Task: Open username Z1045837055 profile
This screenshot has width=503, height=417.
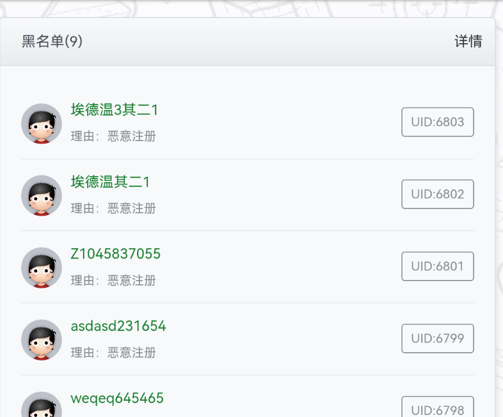Action: tap(115, 254)
